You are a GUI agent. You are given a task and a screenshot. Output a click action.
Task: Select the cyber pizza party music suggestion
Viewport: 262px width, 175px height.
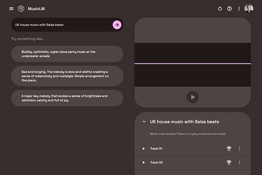click(67, 54)
